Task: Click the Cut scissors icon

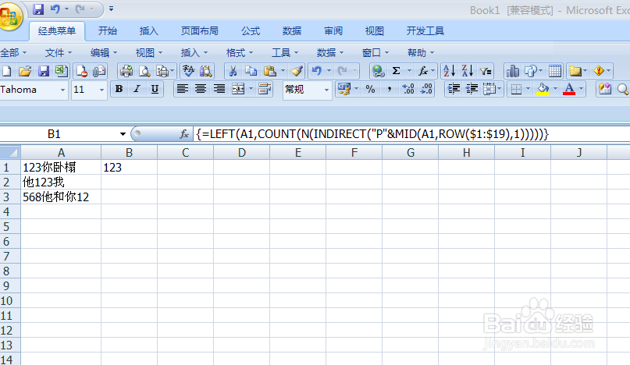Action: (x=233, y=72)
